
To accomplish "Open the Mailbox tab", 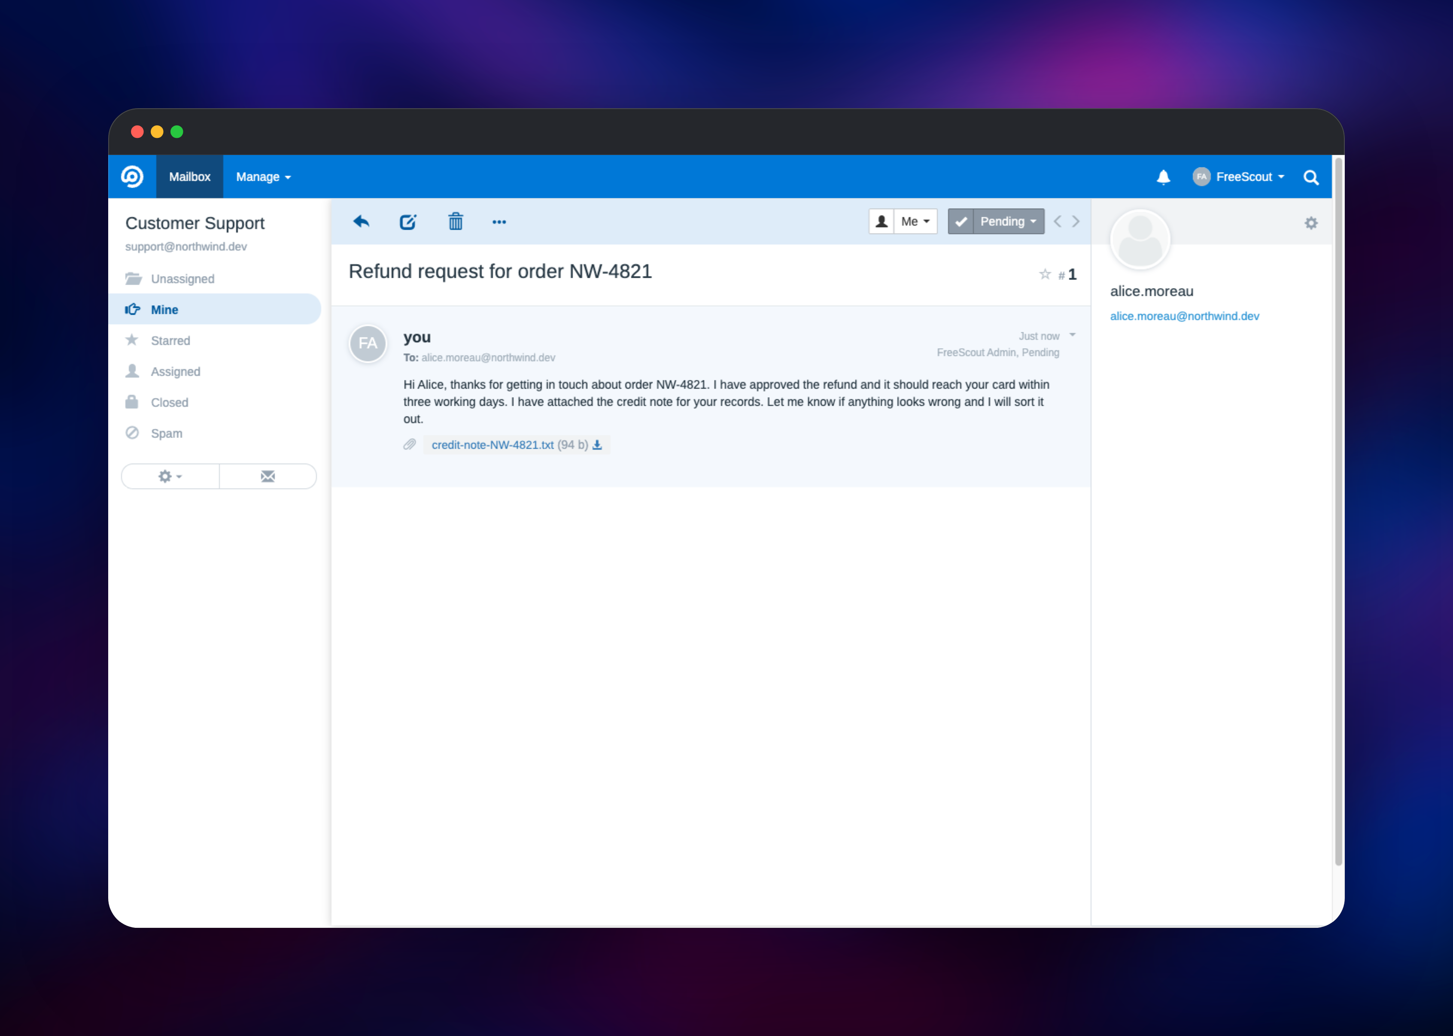I will coord(189,177).
